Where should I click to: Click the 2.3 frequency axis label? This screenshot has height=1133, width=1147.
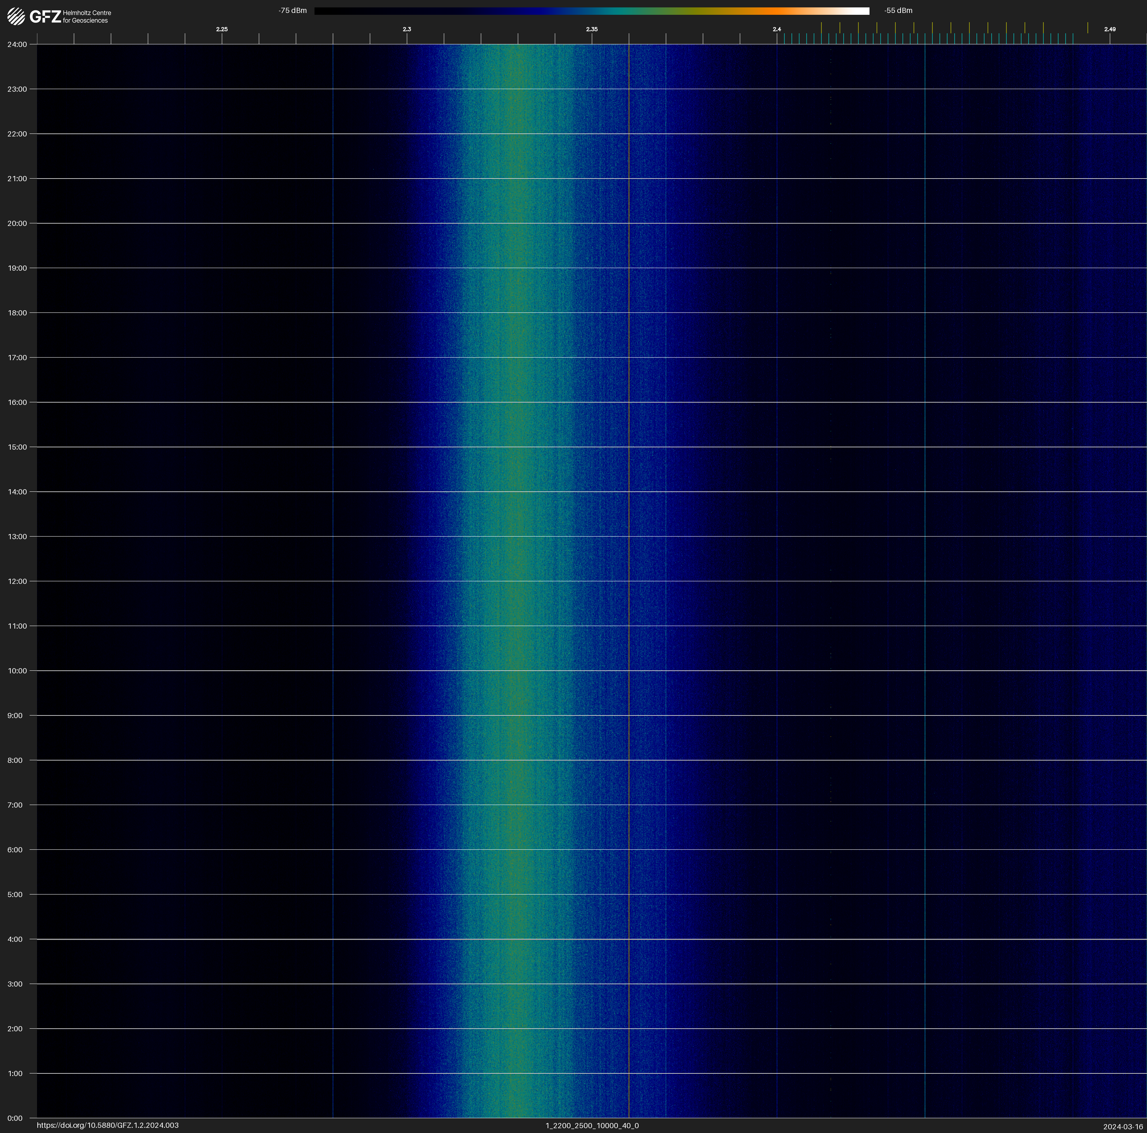point(407,29)
